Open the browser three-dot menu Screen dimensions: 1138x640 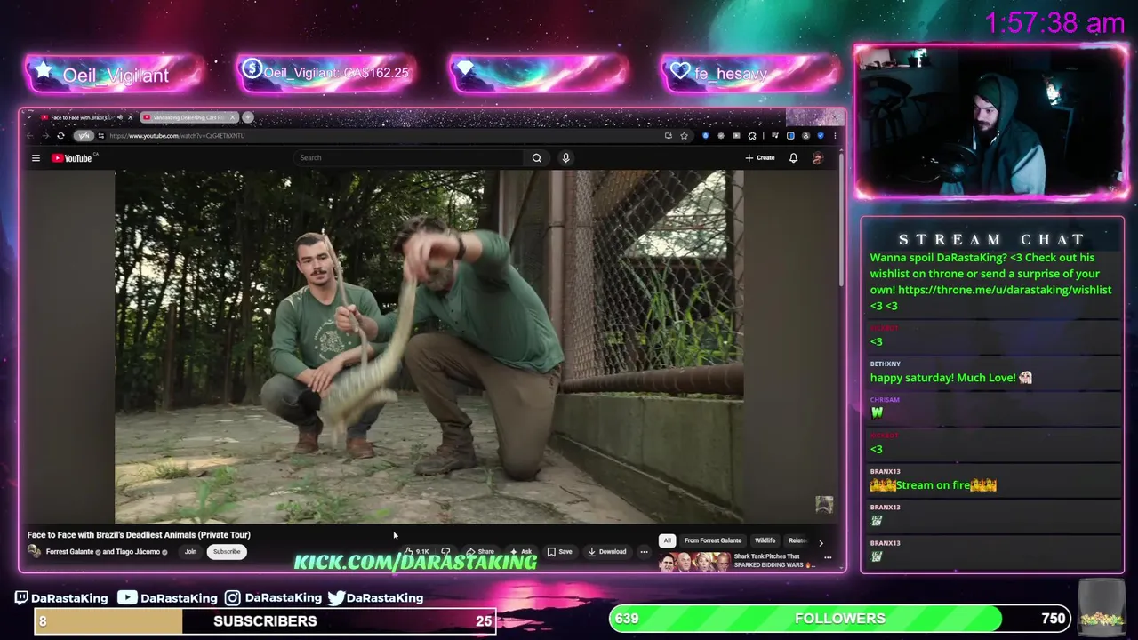835,136
